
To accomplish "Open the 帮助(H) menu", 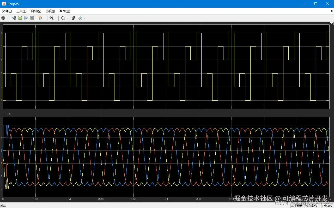I will [x=65, y=11].
